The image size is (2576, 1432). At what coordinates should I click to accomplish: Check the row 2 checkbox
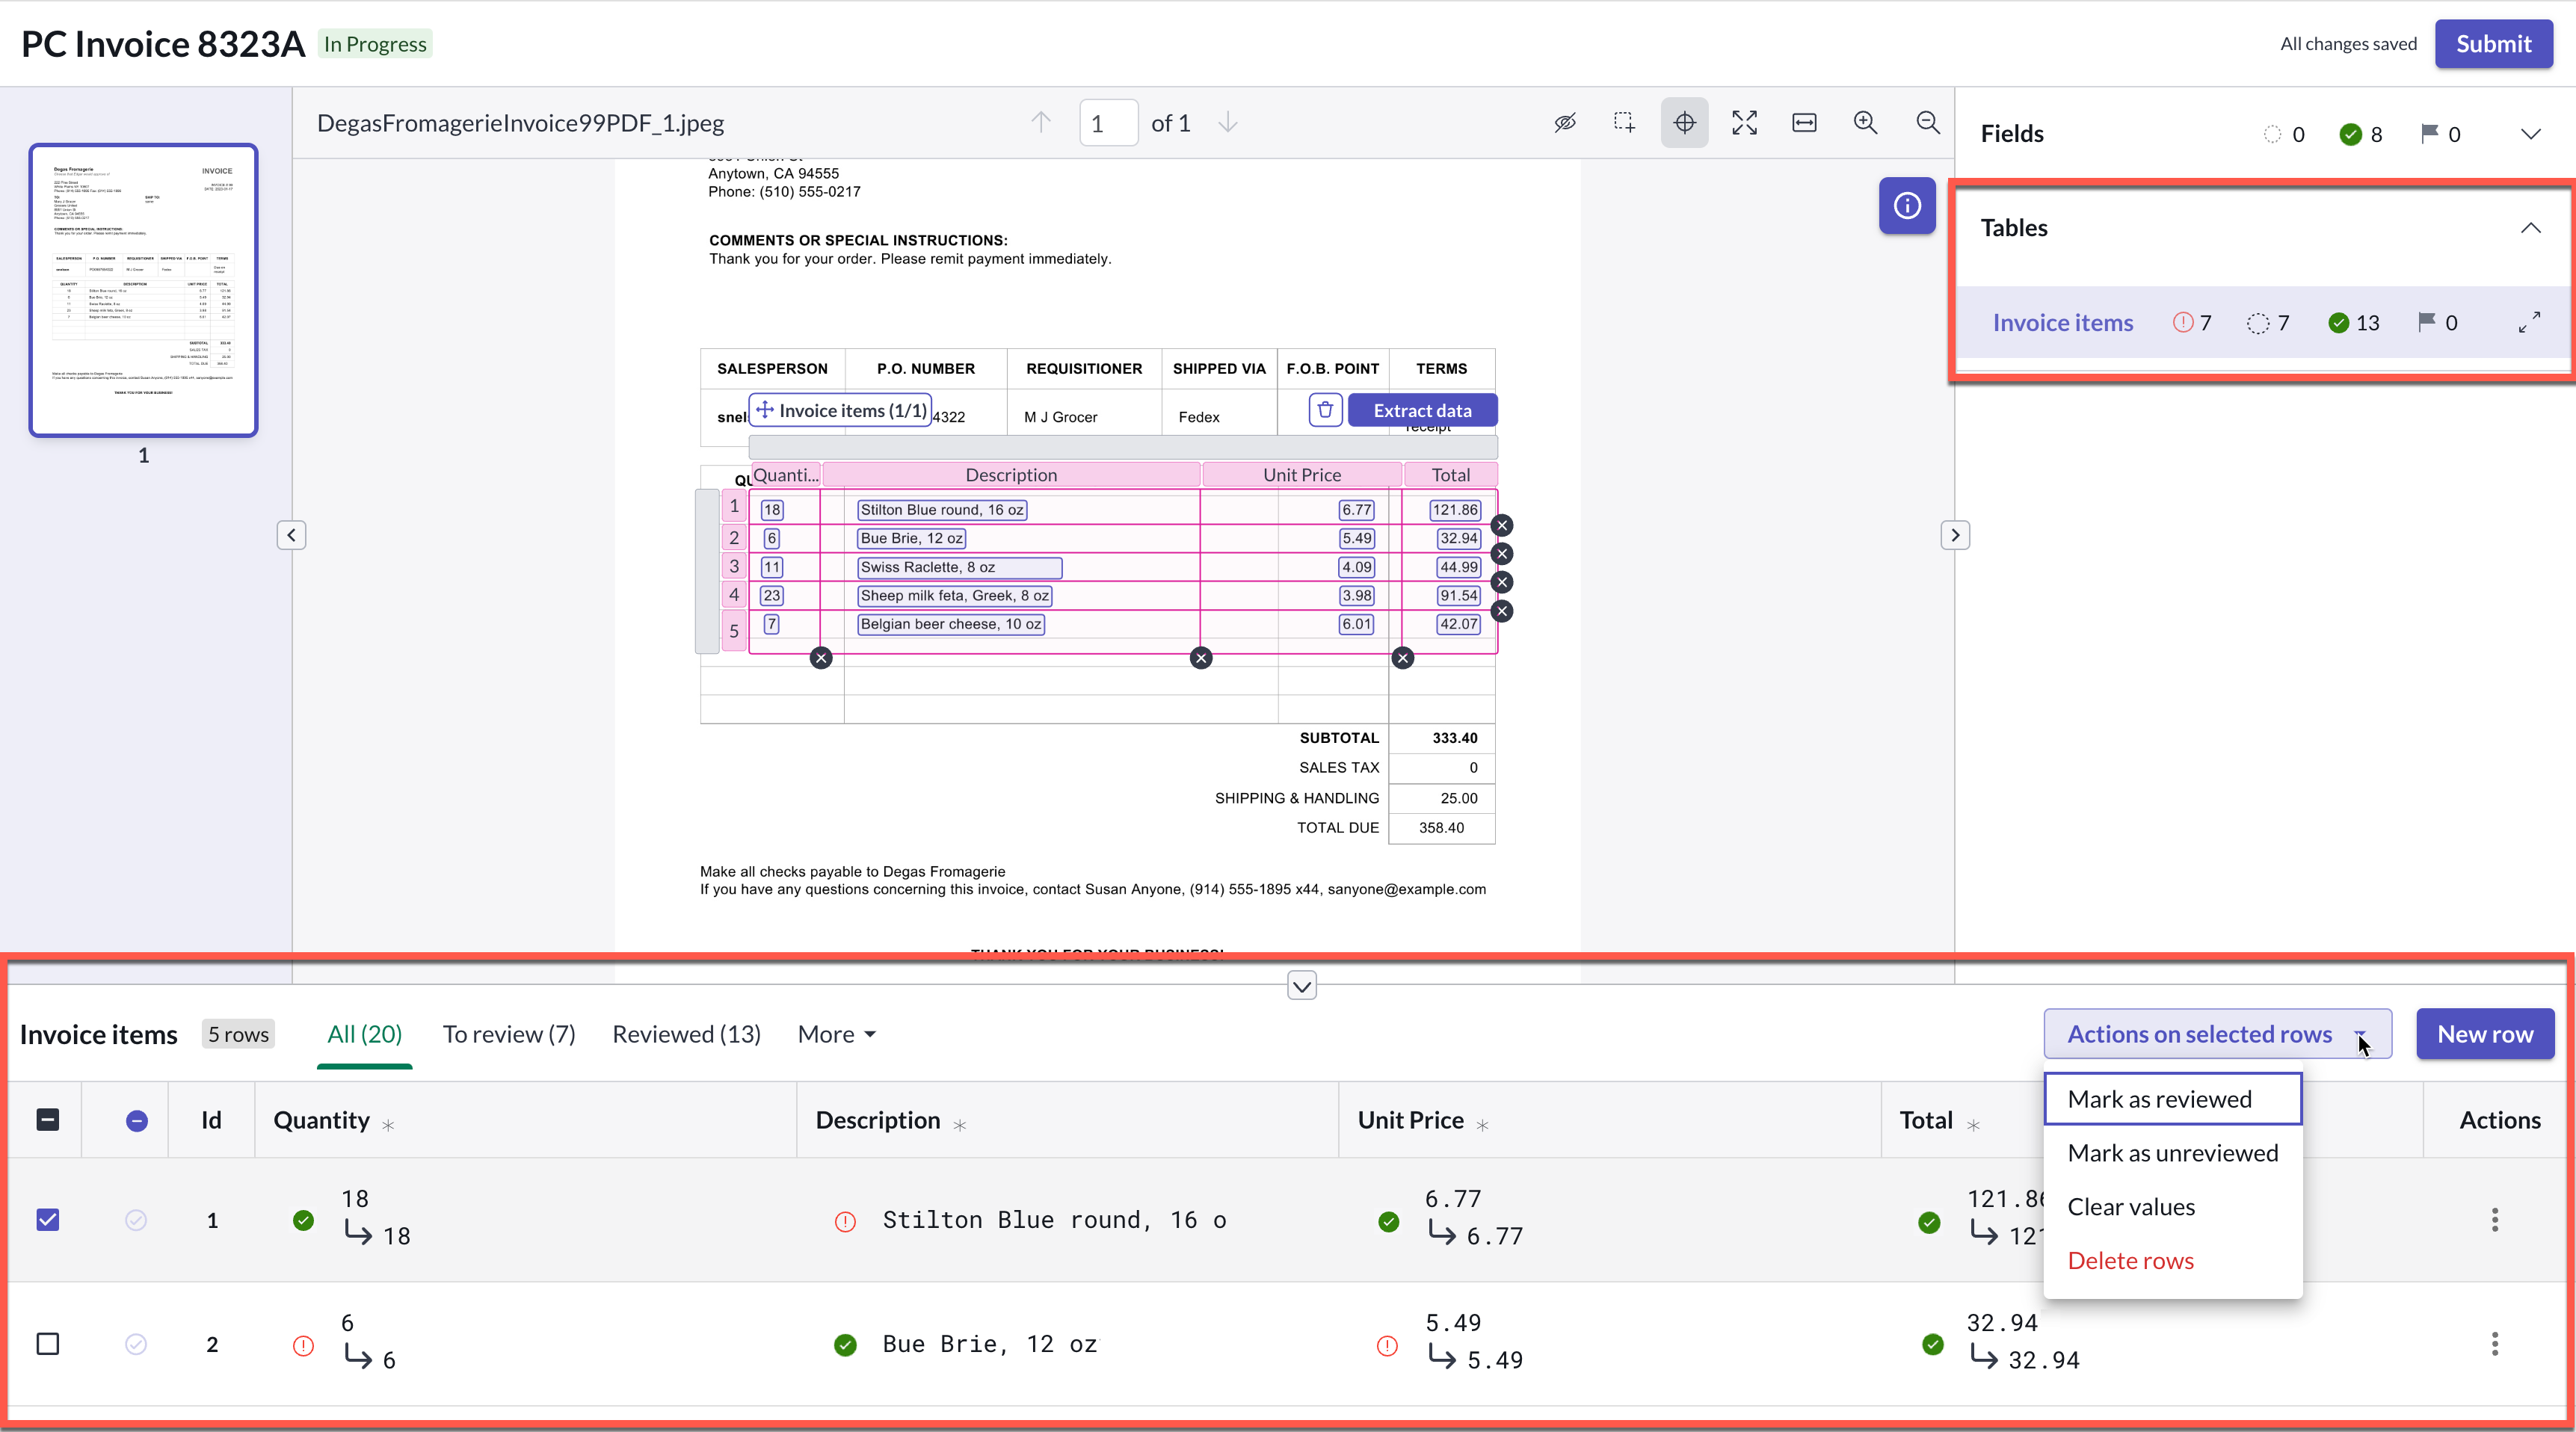tap(48, 1344)
